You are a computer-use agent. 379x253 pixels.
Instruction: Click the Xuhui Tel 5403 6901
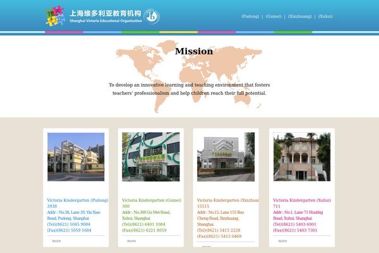[x=294, y=224]
